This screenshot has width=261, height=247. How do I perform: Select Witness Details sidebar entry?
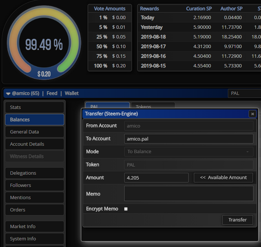[35, 156]
